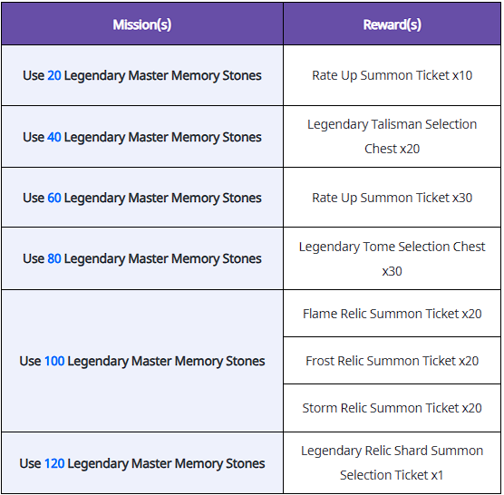Select the Use 40 Legendary Master Memory Stones cell
This screenshot has width=504, height=495.
[x=142, y=137]
